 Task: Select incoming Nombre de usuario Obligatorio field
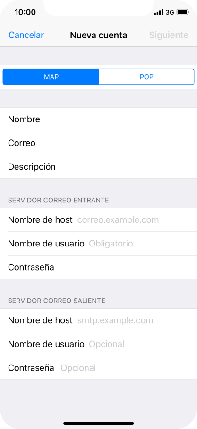pyautogui.click(x=98, y=244)
